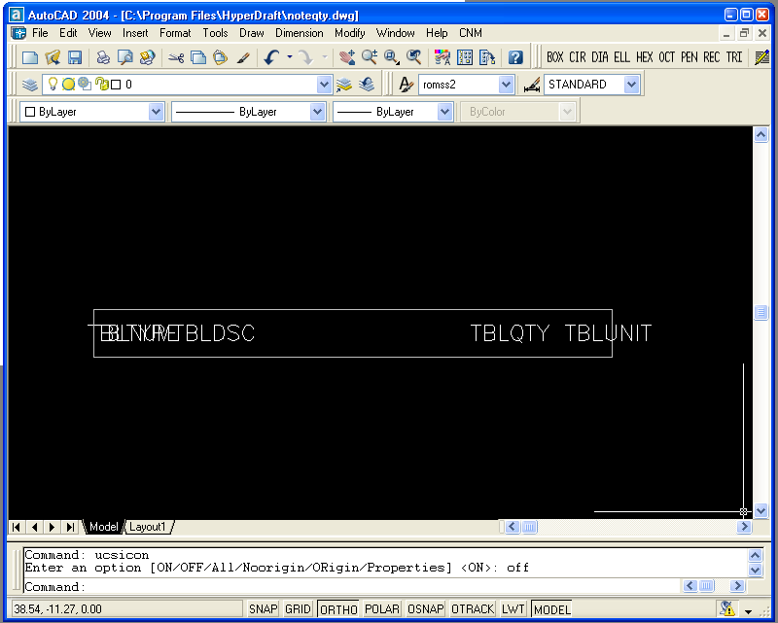The height and width of the screenshot is (623, 778).
Task: Click the Open file icon
Action: (x=53, y=57)
